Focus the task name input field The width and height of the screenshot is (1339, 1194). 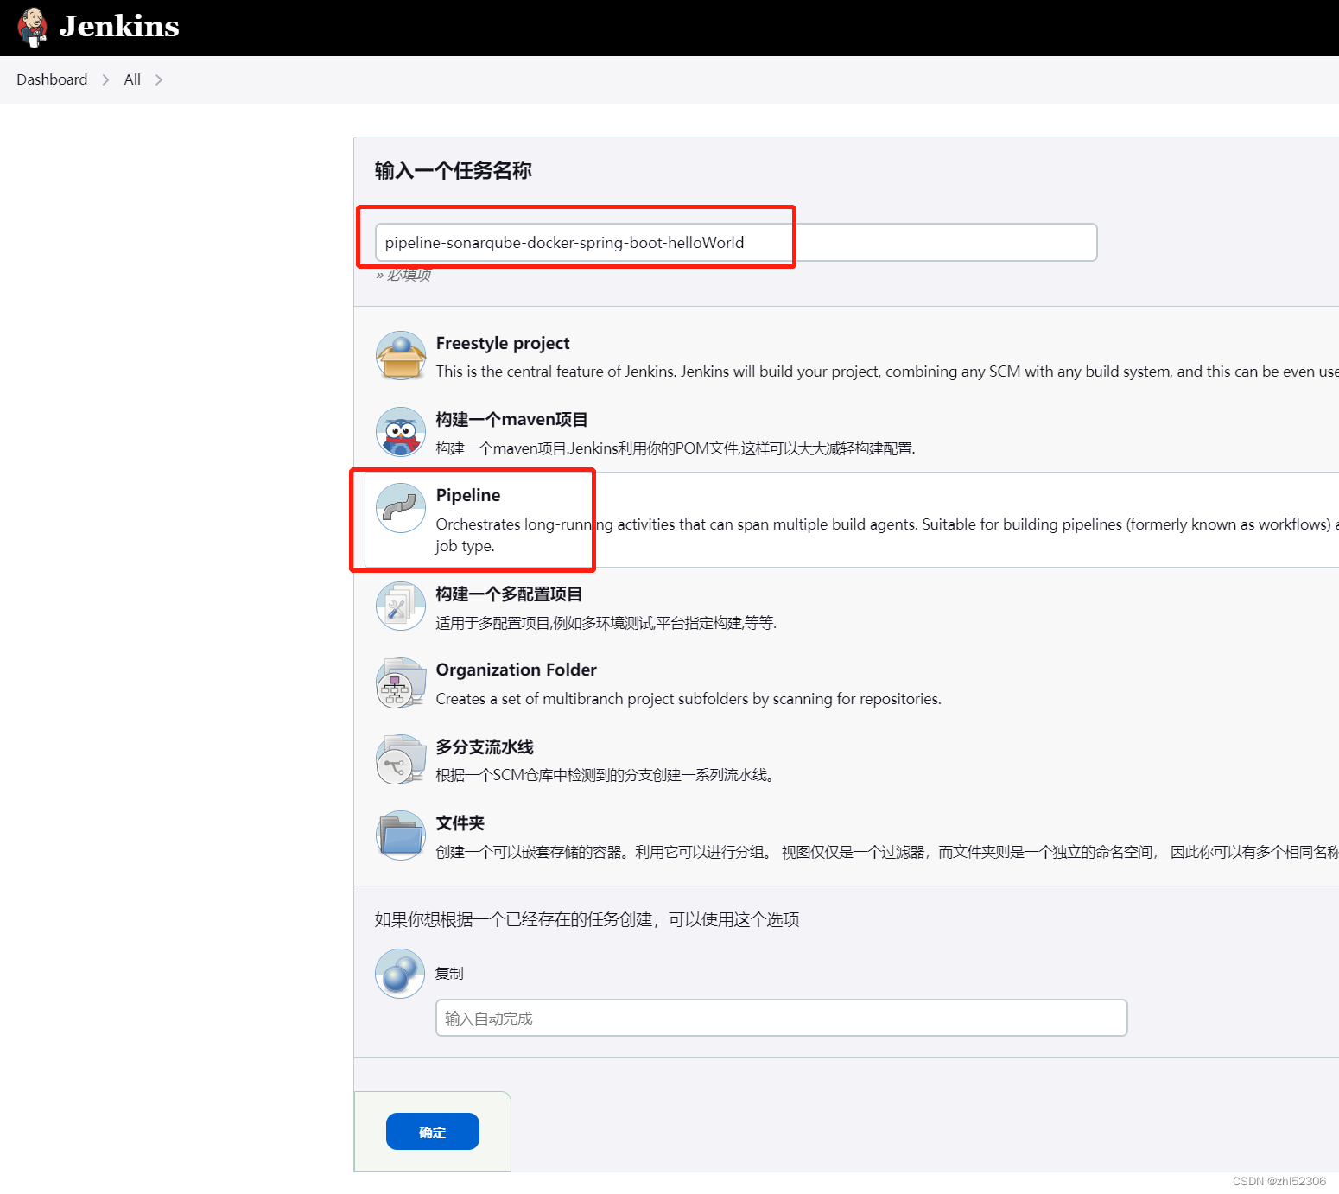click(736, 243)
